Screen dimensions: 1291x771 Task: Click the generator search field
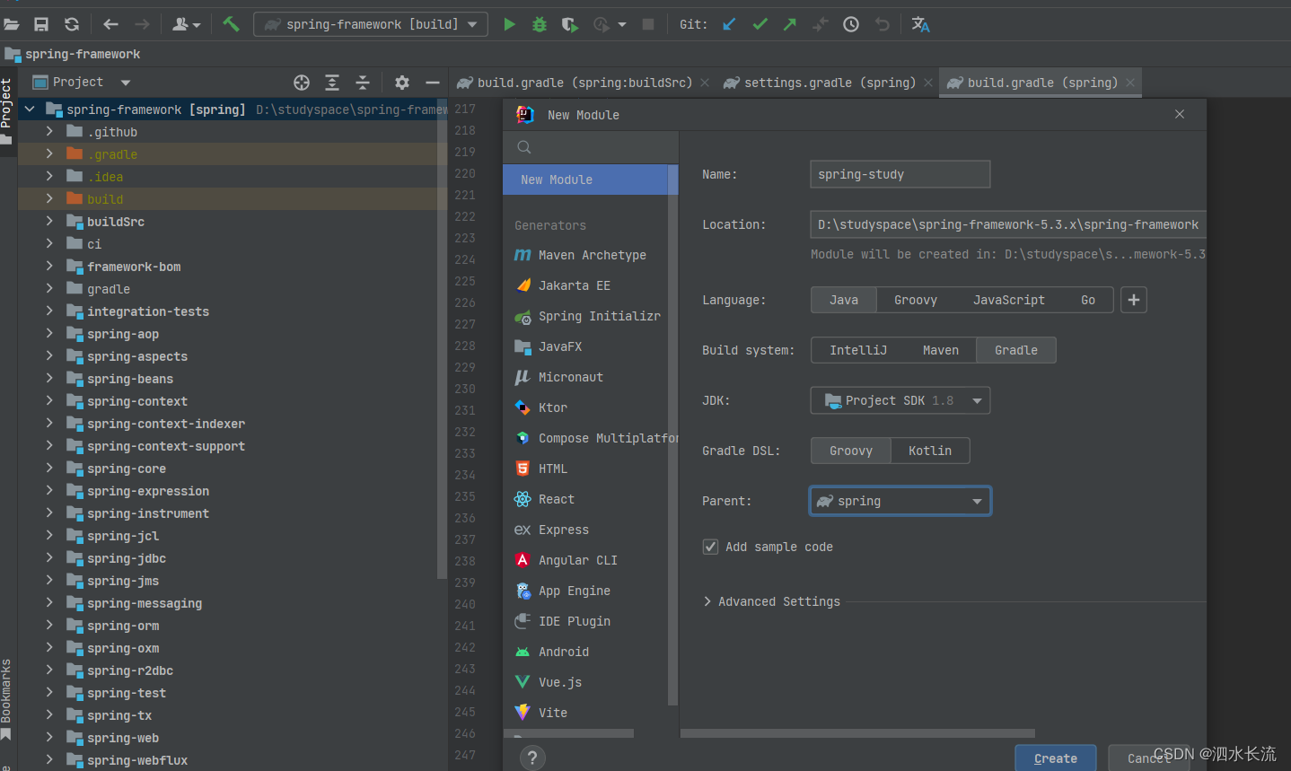coord(591,147)
